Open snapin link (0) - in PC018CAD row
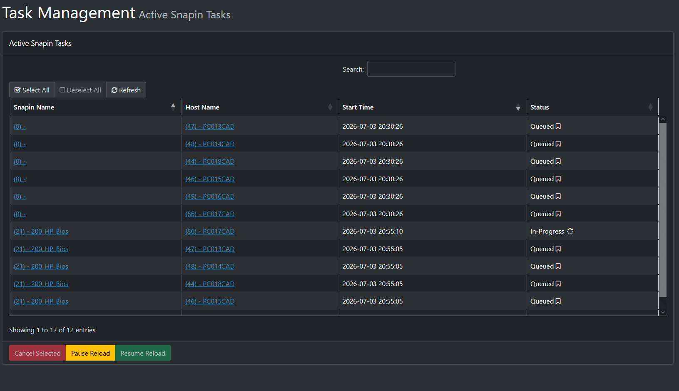679x391 pixels. [20, 161]
